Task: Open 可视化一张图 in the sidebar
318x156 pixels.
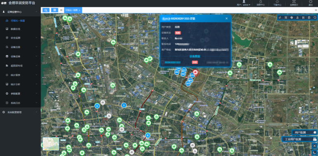Action: click(x=20, y=21)
